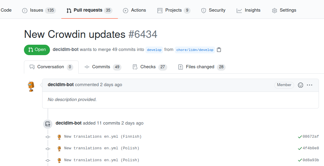Viewport: 324px width, 166px height.
Task: Click the develop base branch link
Action: pos(154,50)
